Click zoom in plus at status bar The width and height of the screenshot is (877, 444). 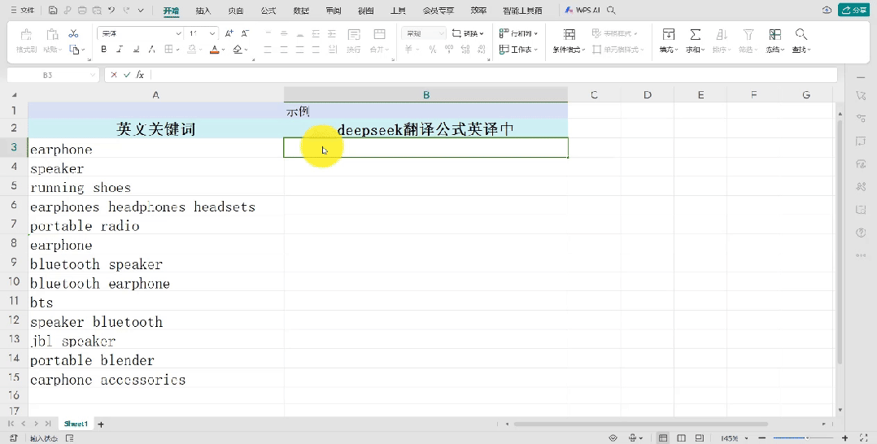click(x=844, y=438)
